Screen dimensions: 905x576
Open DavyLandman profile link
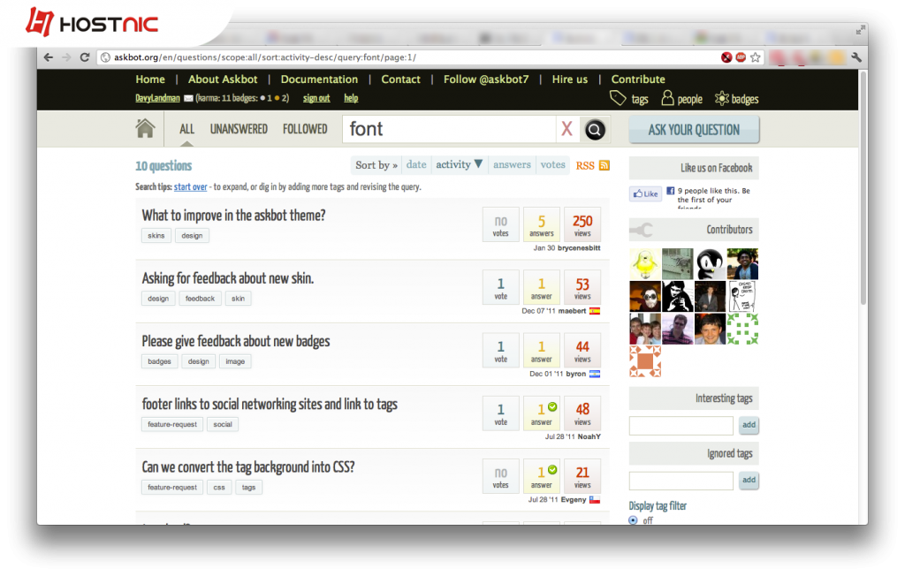click(x=157, y=99)
